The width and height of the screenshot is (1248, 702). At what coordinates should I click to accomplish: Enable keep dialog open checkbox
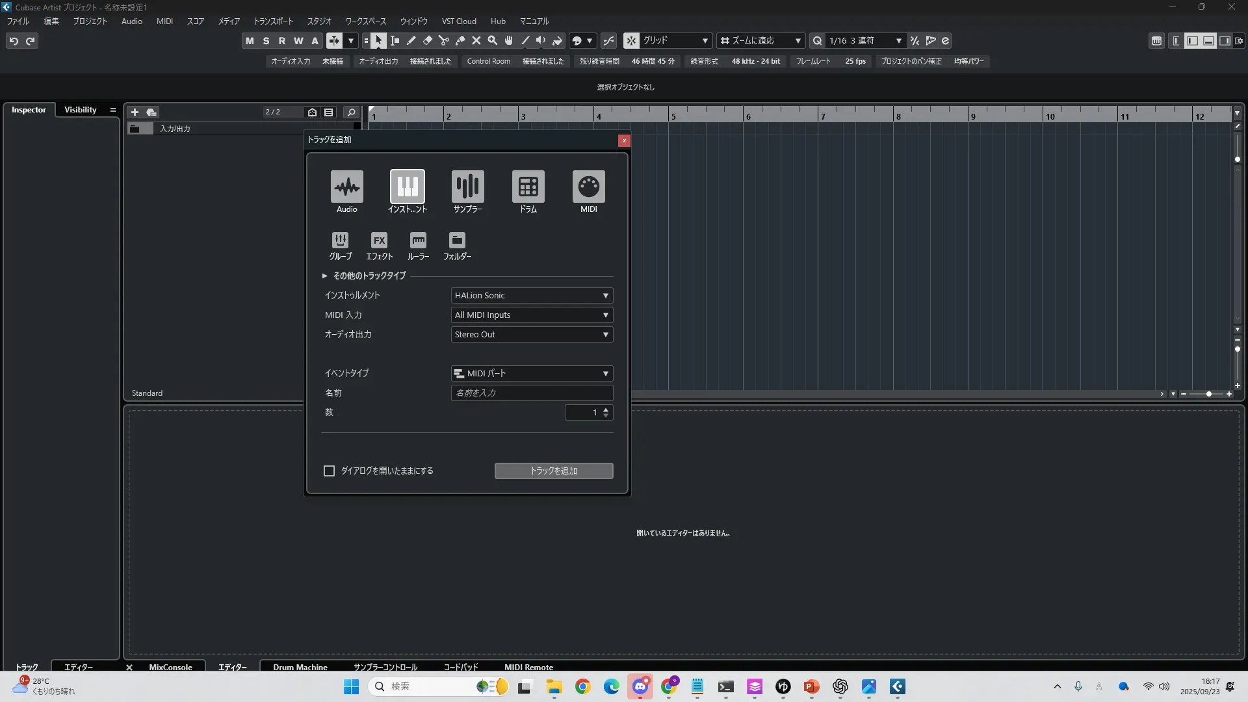click(329, 471)
